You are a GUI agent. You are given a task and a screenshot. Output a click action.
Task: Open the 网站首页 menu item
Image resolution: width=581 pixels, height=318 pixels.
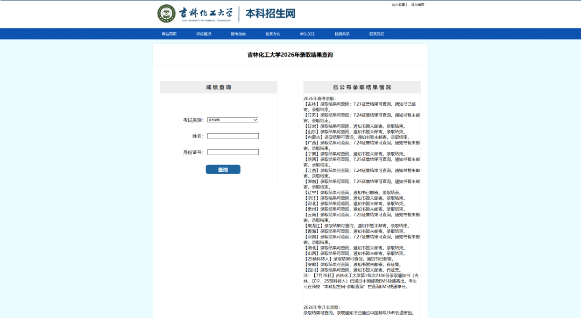pos(169,34)
